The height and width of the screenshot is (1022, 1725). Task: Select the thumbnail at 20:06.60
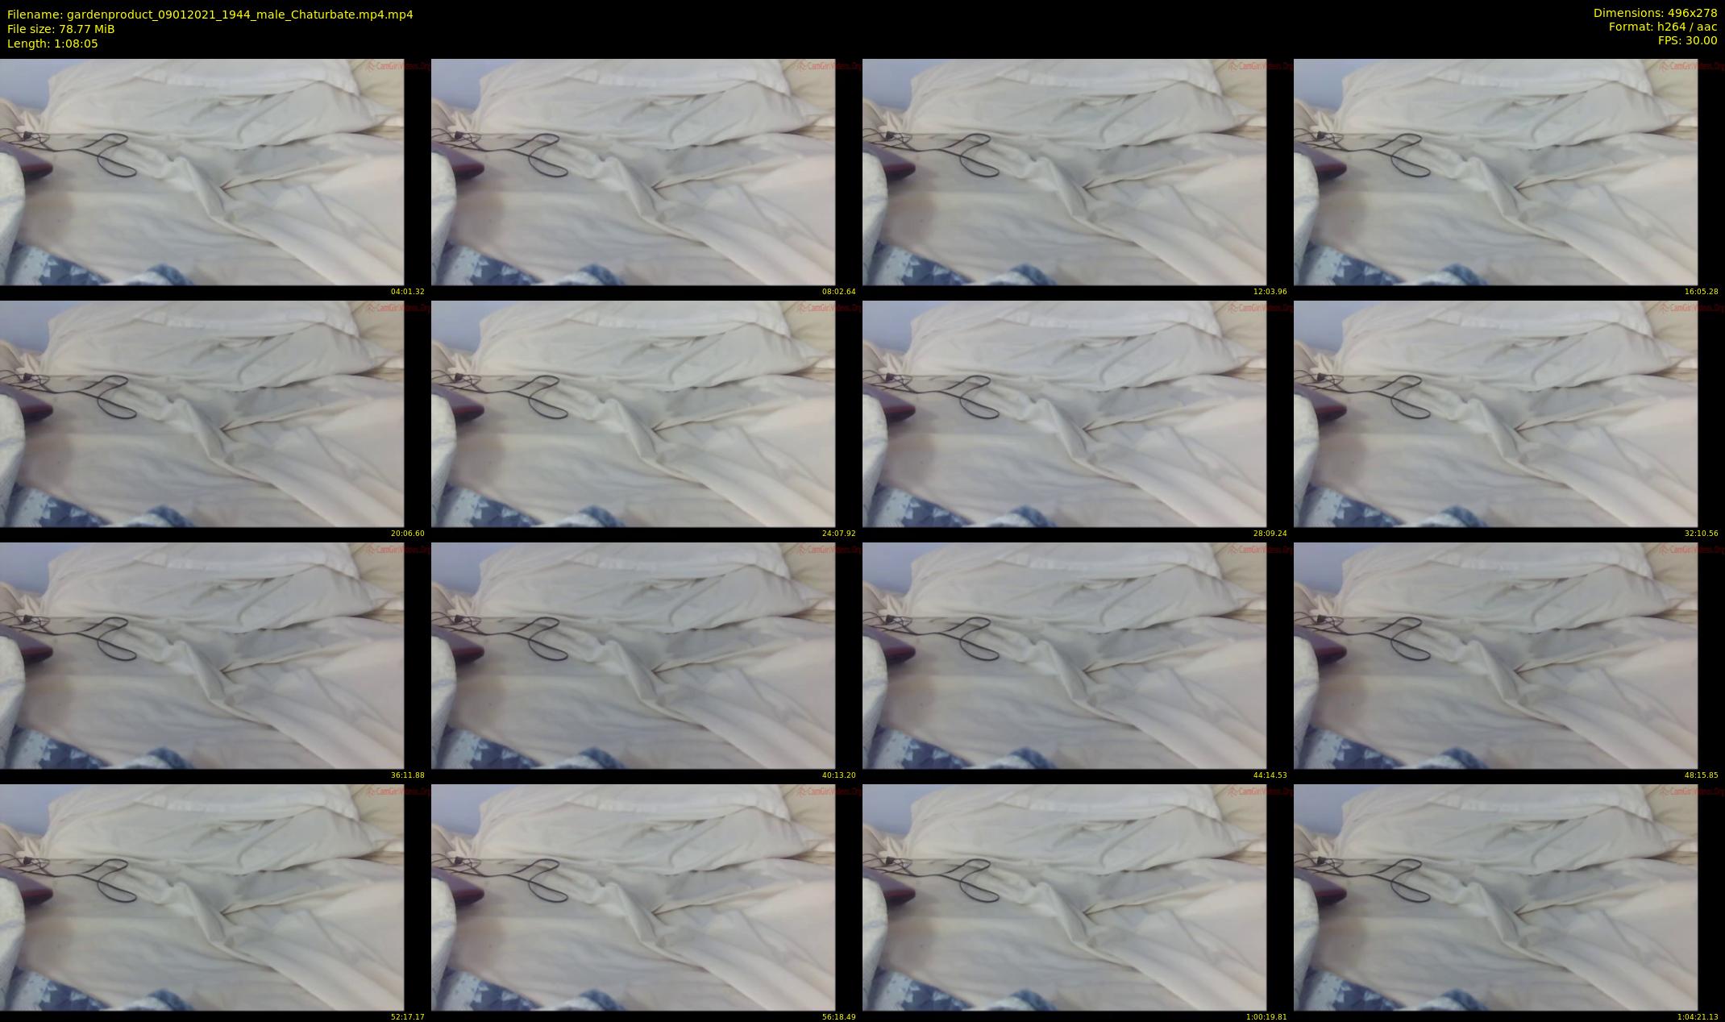202,413
